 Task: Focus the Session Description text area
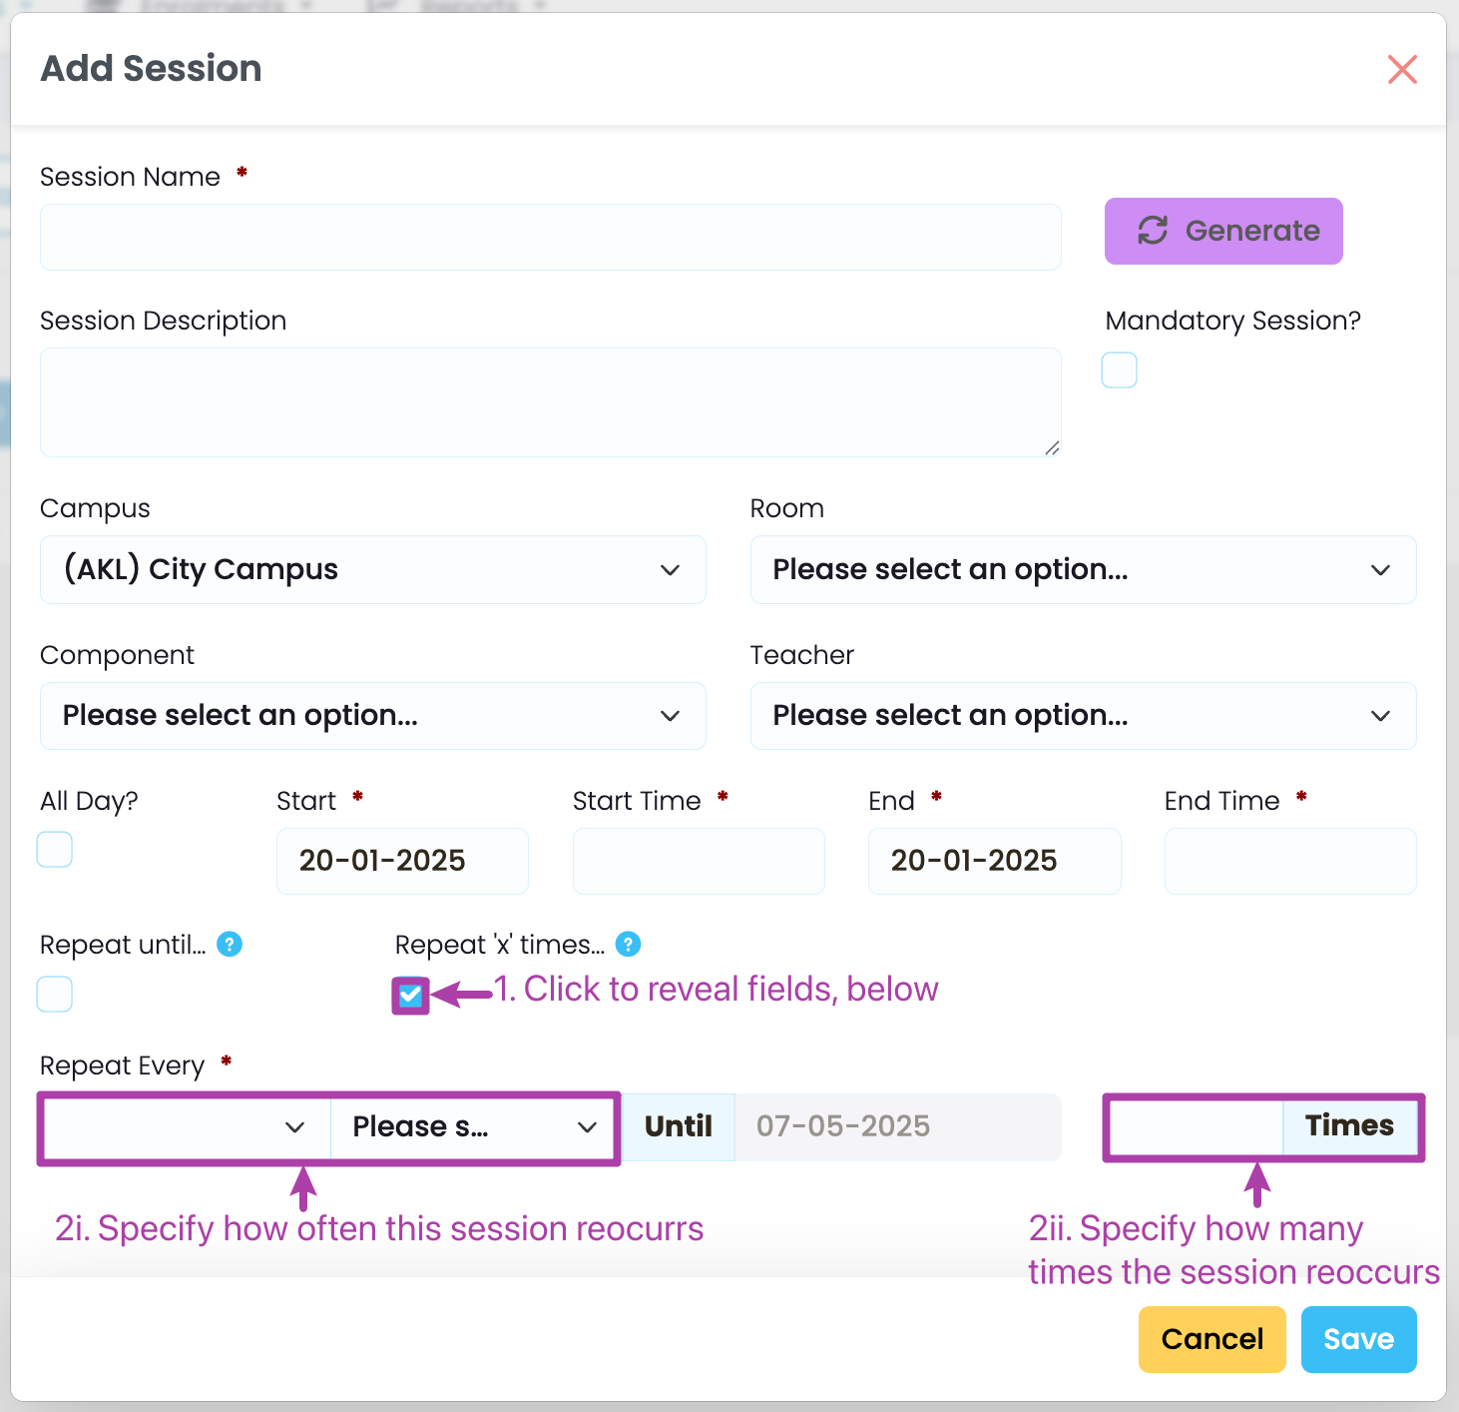point(550,402)
